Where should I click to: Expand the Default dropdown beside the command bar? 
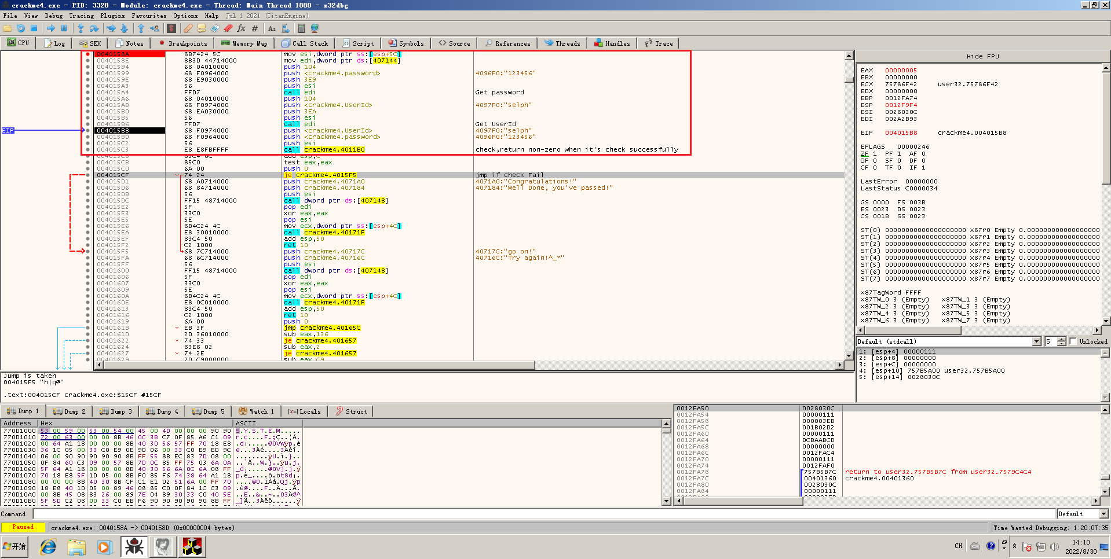1103,514
